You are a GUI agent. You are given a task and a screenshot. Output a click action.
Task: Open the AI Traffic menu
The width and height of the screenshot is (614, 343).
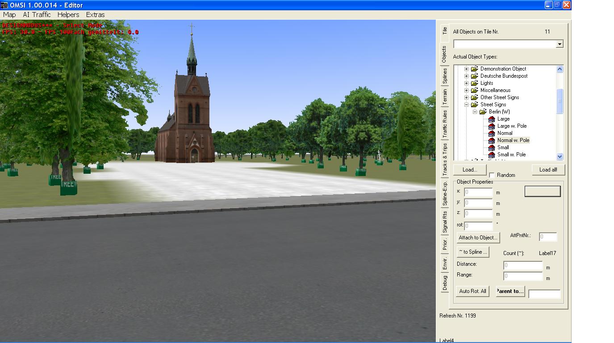pos(37,15)
